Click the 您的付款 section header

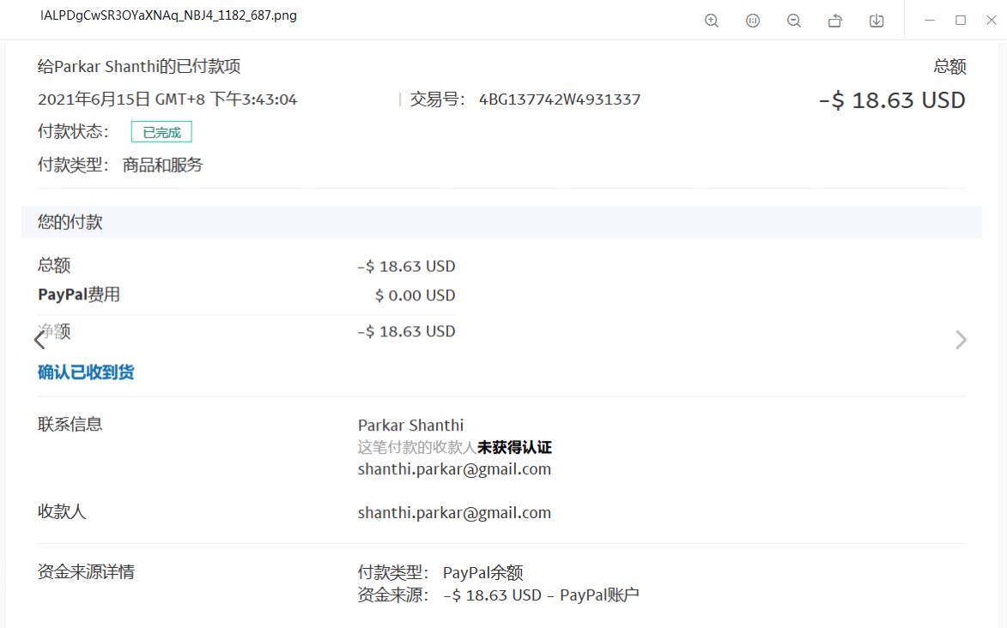(x=70, y=222)
